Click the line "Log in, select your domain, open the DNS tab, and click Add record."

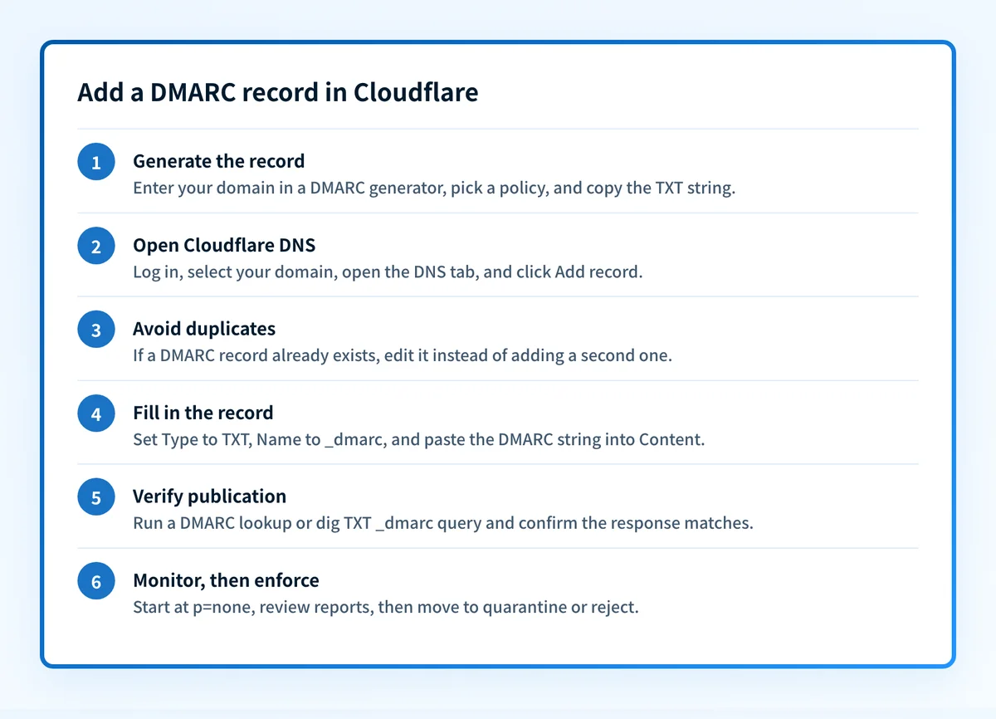coord(388,271)
